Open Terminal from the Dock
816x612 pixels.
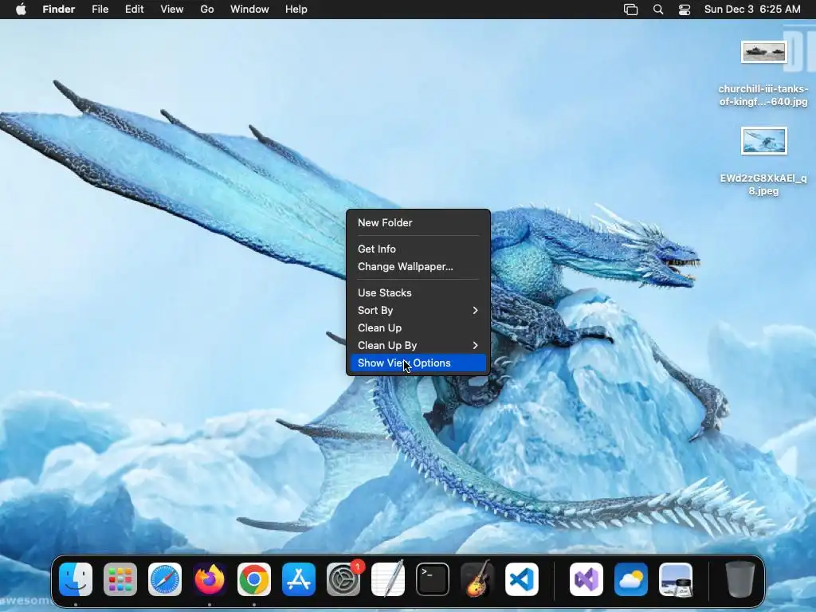pos(433,579)
